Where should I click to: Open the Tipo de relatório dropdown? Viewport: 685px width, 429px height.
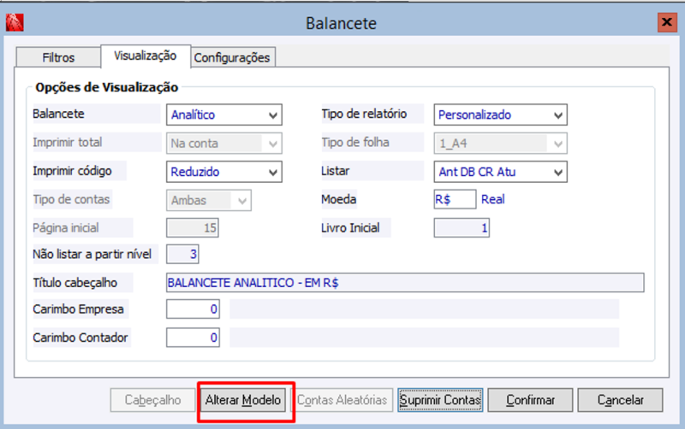[x=501, y=115]
